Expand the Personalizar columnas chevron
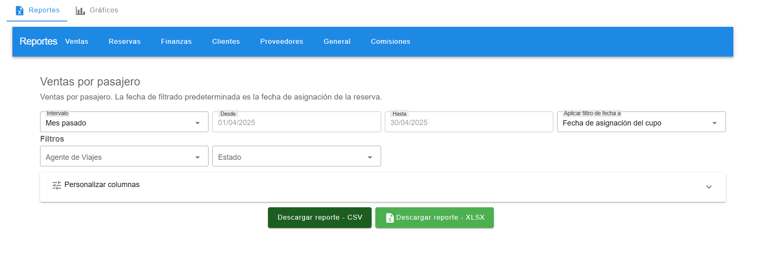 click(709, 187)
